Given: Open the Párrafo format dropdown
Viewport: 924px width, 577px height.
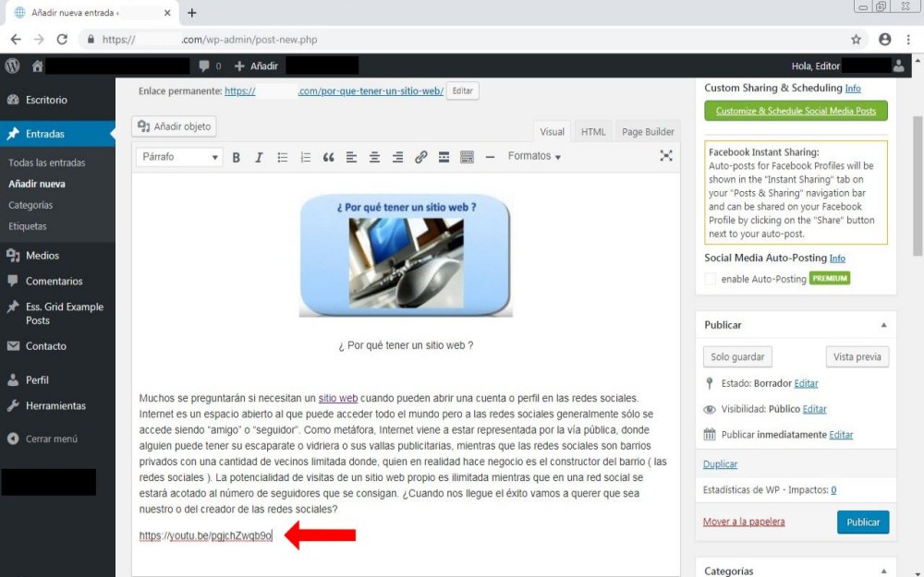Looking at the screenshot, I should 178,157.
